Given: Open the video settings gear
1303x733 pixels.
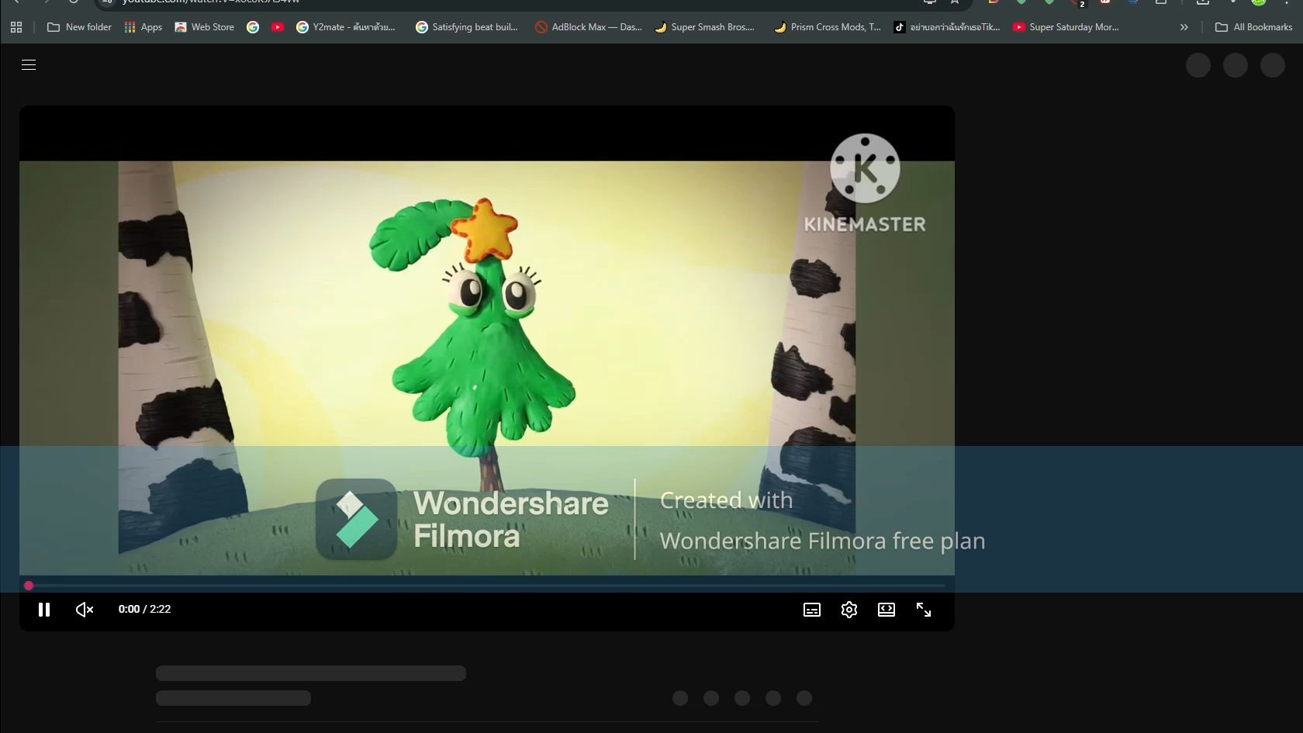Looking at the screenshot, I should click(x=849, y=610).
